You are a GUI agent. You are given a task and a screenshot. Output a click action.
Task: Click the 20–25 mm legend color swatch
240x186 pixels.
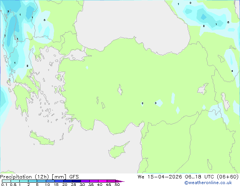coord(68,181)
